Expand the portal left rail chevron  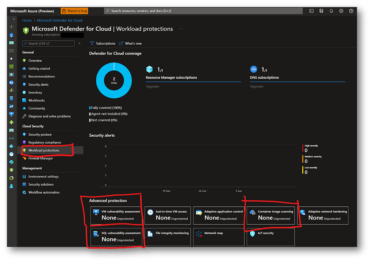[x=14, y=19]
